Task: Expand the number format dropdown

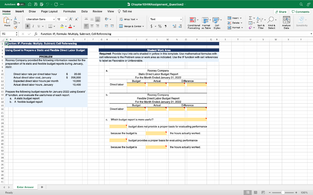Action: point(181,19)
